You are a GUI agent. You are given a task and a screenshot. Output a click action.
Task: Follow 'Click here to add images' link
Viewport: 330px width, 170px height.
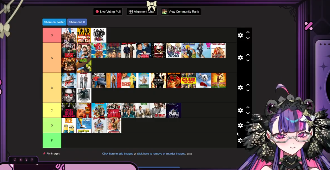click(118, 154)
